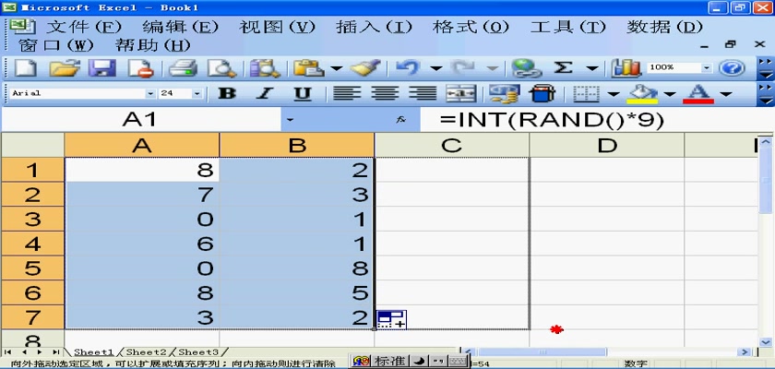Open Print Preview from the toolbar

coord(221,67)
